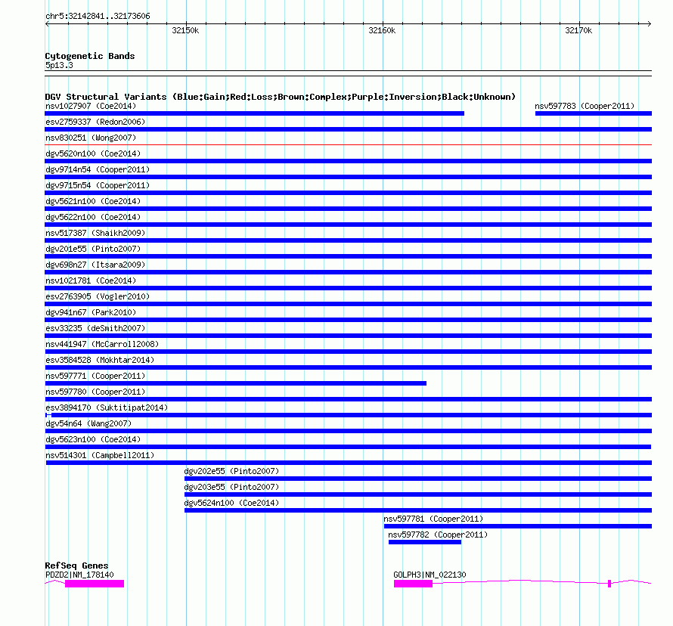
Task: Select the 5p13.3 band label
Action: click(x=59, y=66)
